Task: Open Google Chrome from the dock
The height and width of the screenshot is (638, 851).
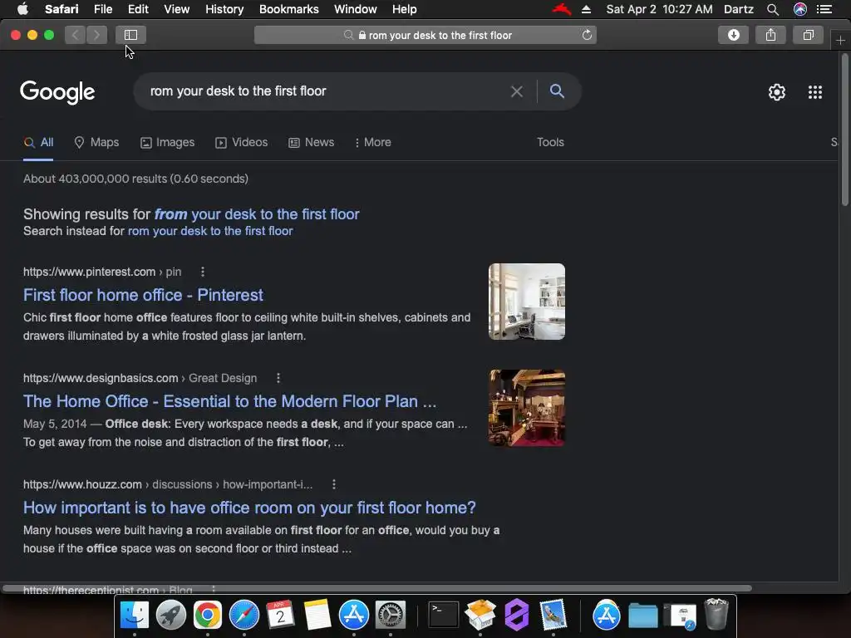Action: [x=207, y=616]
